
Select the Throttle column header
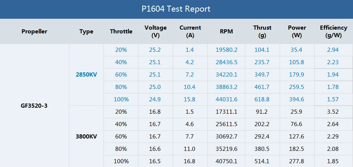pyautogui.click(x=121, y=32)
